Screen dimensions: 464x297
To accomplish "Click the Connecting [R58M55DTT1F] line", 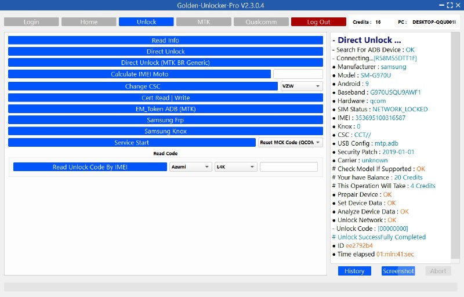I will (x=374, y=58).
